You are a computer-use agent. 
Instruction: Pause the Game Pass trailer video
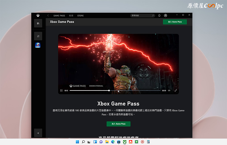pos(61,91)
